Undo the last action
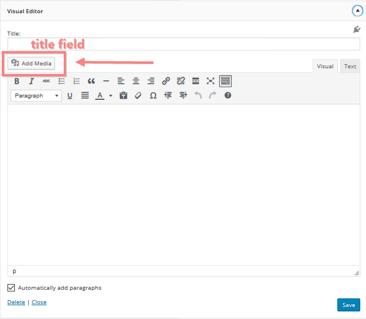 [198, 96]
